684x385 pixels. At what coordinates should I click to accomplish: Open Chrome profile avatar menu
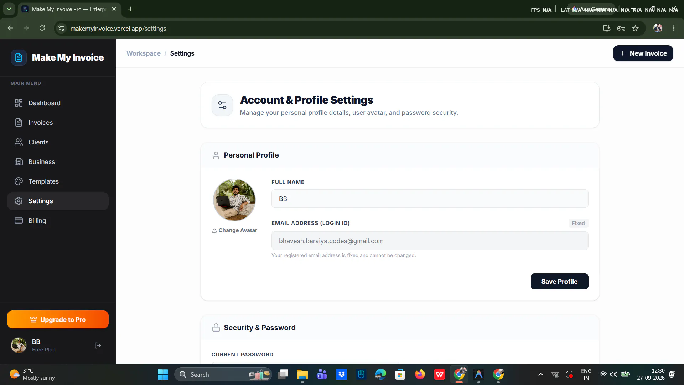tap(658, 28)
